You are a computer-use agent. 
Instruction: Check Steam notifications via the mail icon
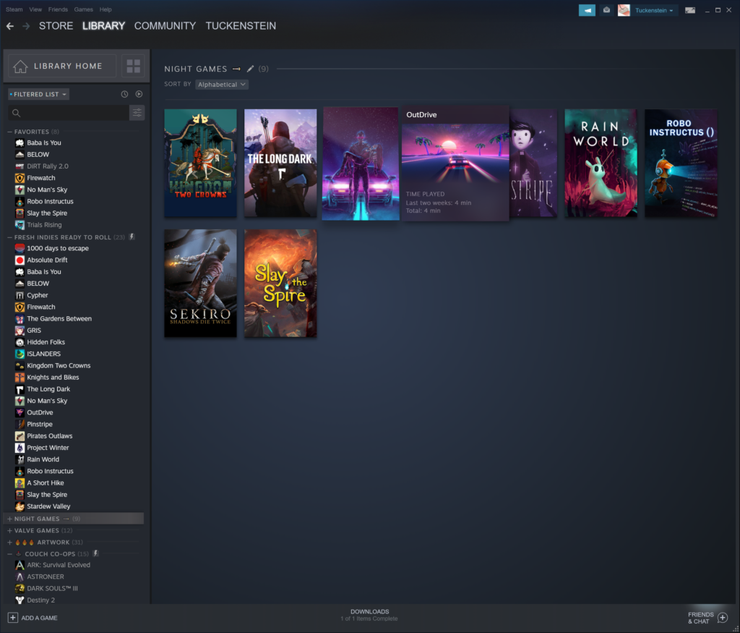pyautogui.click(x=605, y=10)
